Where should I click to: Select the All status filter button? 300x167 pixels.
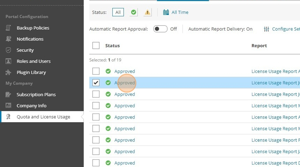tap(118, 12)
